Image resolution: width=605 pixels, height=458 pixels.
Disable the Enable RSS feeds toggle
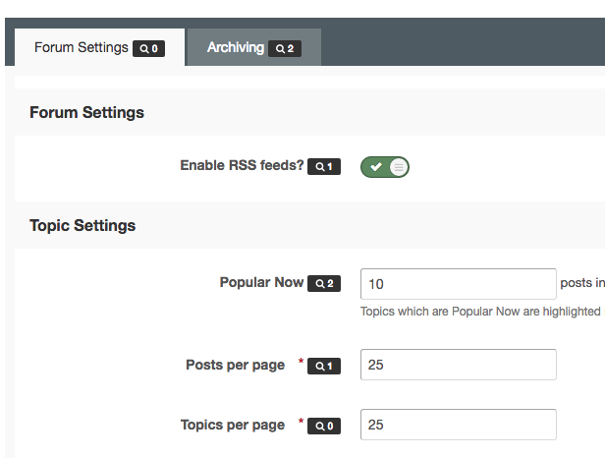click(385, 167)
